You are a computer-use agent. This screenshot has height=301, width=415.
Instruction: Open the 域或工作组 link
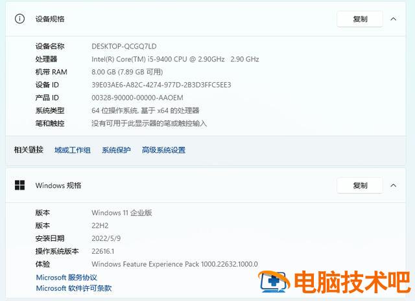73,150
